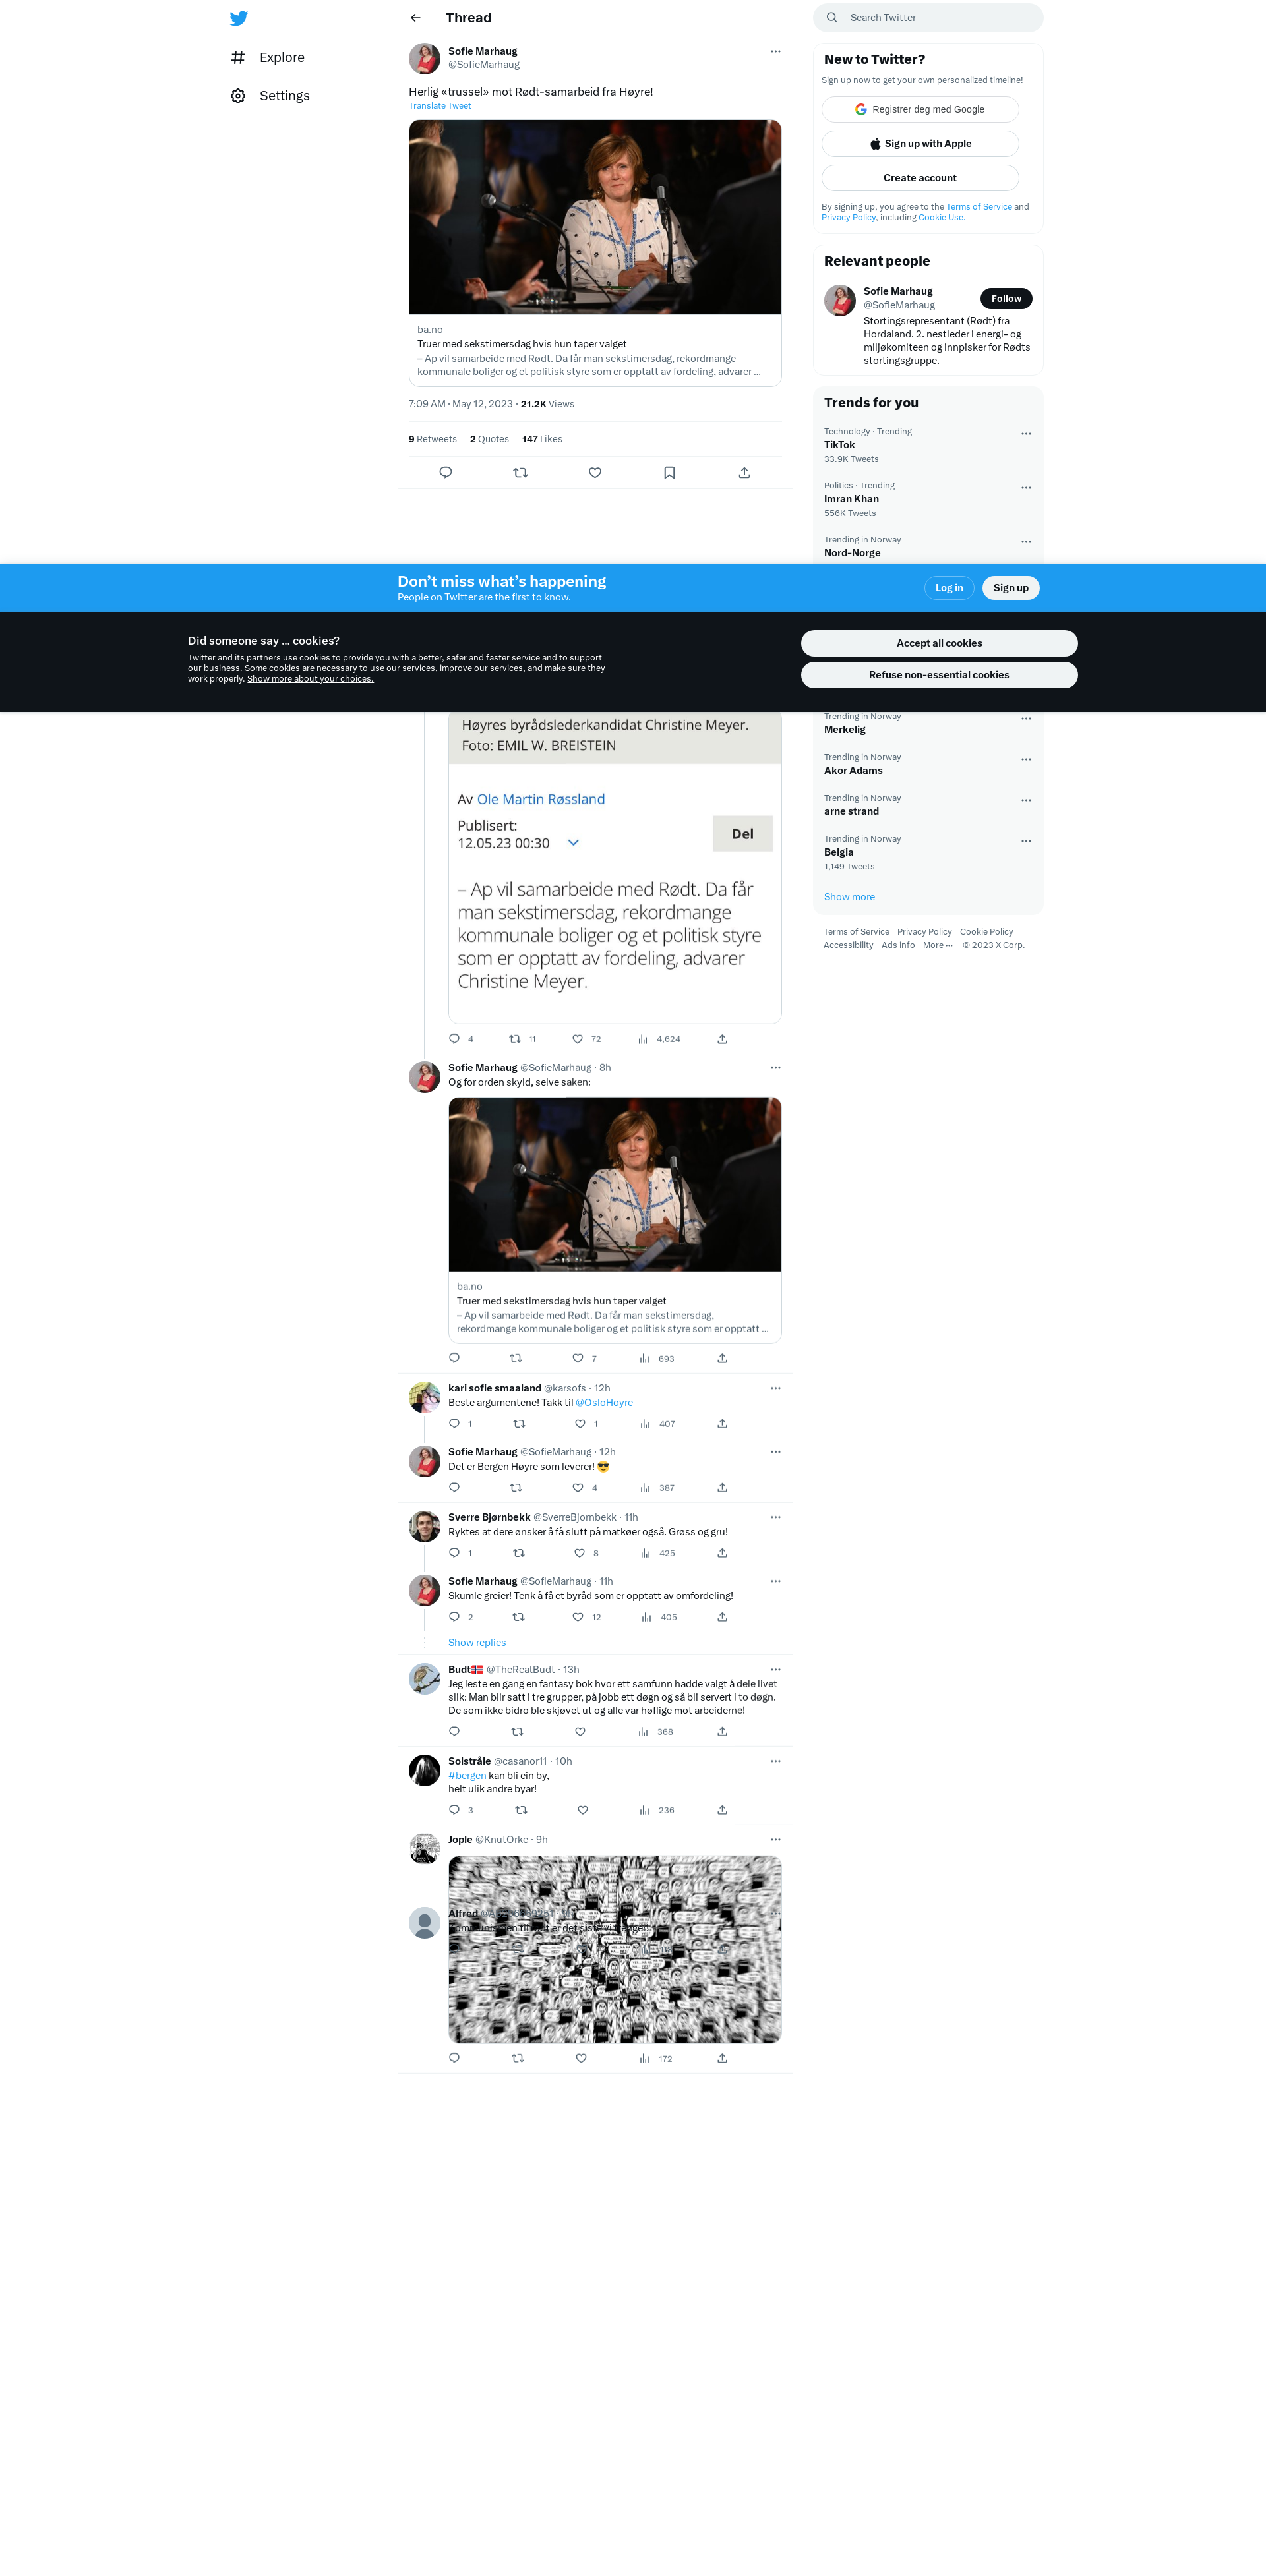Image resolution: width=1266 pixels, height=2576 pixels.
Task: Open options for Merkelig trend
Action: 1026,719
